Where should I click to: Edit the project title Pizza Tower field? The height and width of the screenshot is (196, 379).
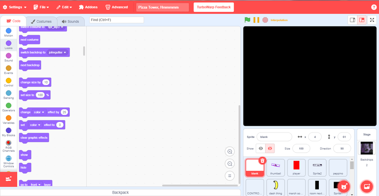tap(163, 7)
